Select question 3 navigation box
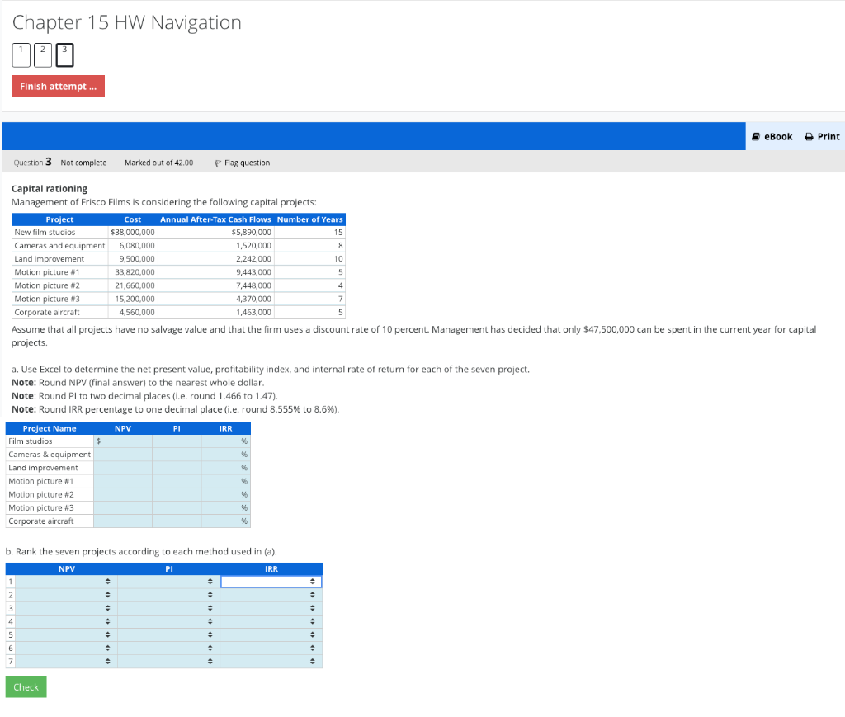 (64, 55)
